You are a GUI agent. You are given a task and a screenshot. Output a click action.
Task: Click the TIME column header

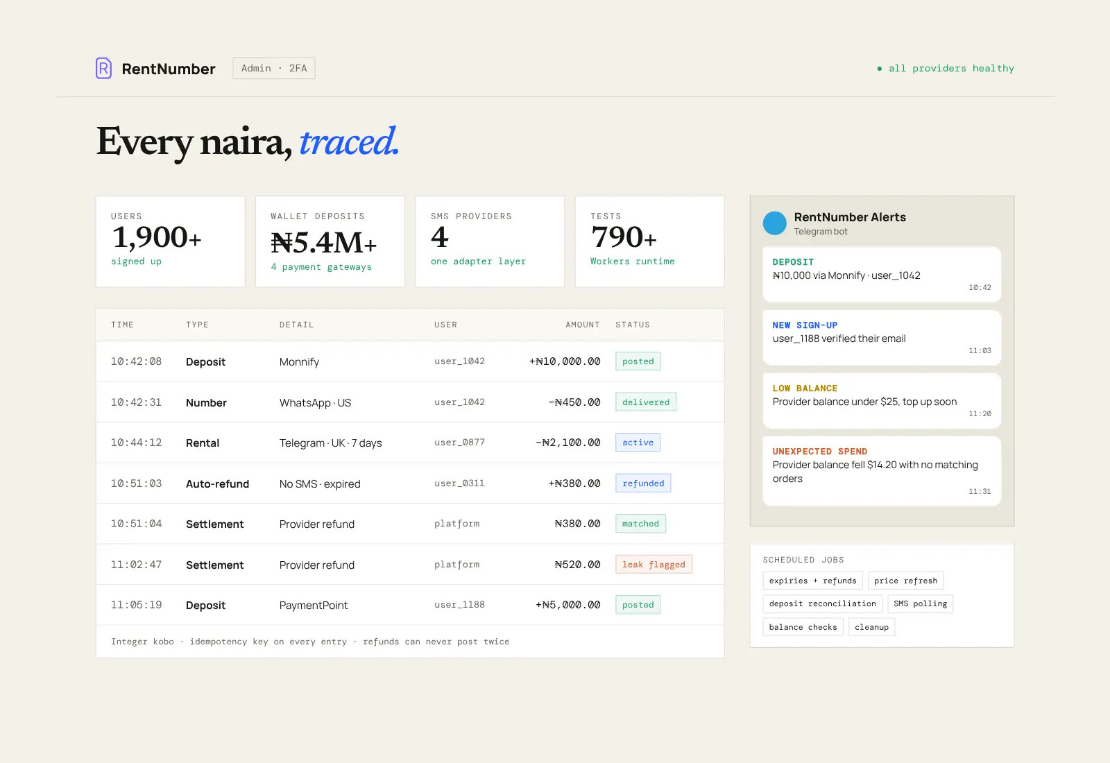pyautogui.click(x=122, y=325)
